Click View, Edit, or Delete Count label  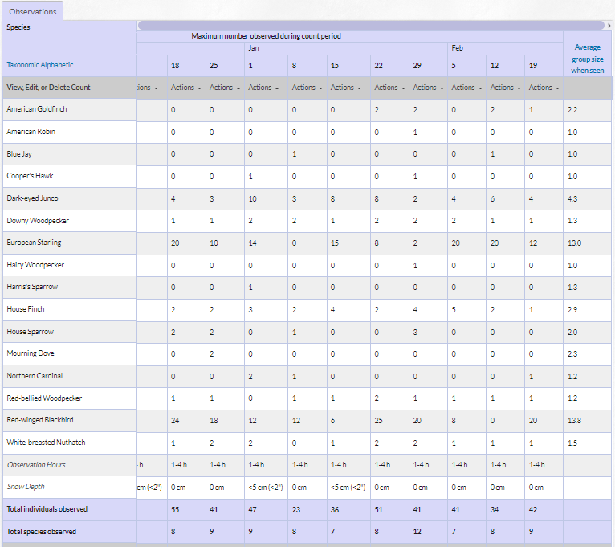pos(48,88)
